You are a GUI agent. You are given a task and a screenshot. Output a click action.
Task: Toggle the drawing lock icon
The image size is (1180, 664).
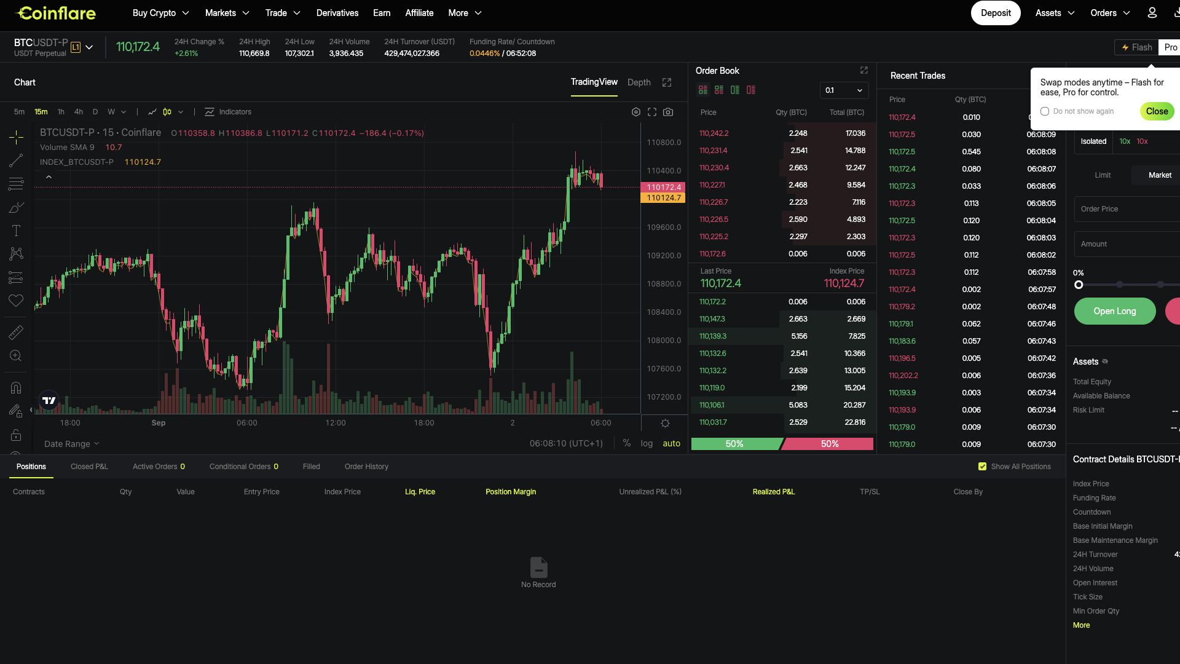(15, 435)
